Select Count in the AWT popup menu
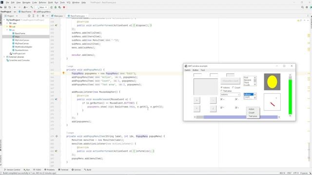Viewport: 312px width, 175px height. click(x=252, y=113)
